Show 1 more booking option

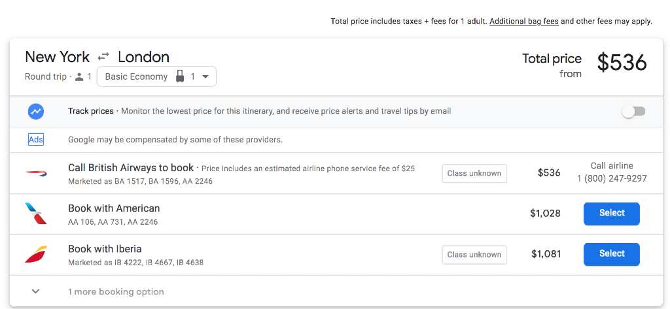[116, 292]
